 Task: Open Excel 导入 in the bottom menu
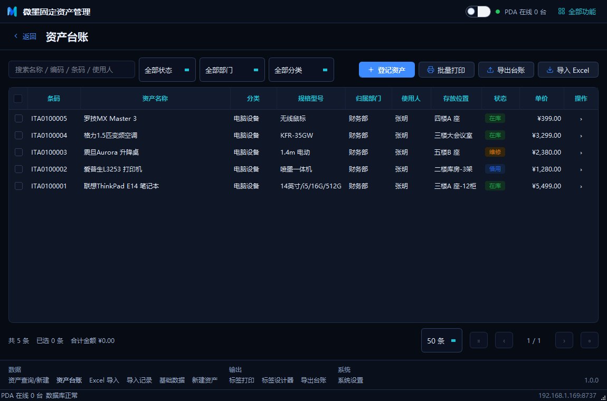[x=104, y=380]
